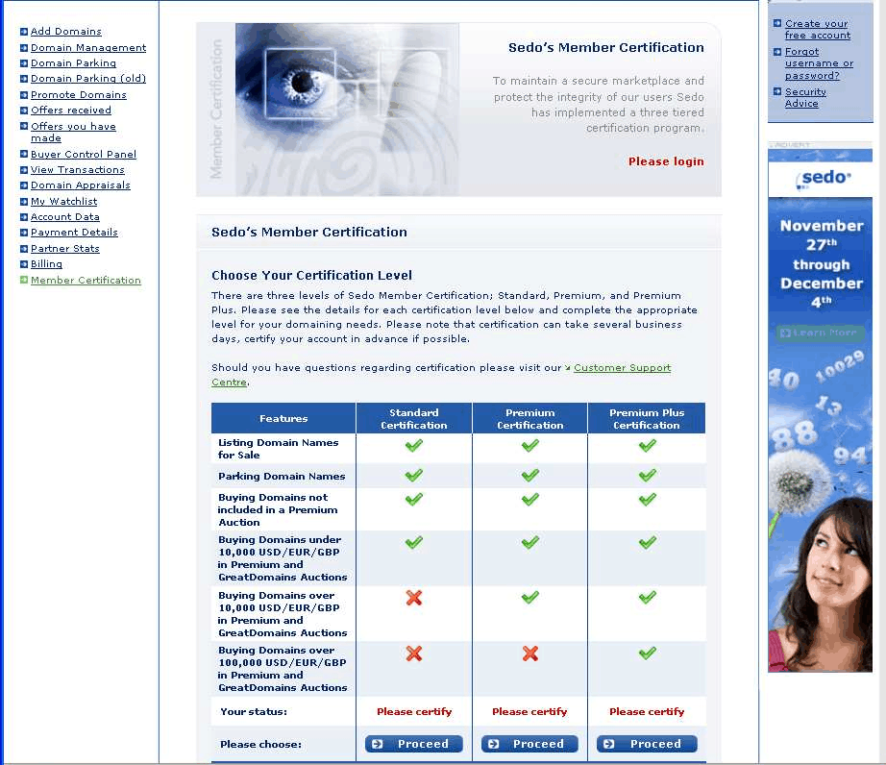886x765 pixels.
Task: Proceed with Standard Certification
Action: click(414, 744)
